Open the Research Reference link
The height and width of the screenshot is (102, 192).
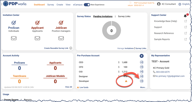point(164,33)
